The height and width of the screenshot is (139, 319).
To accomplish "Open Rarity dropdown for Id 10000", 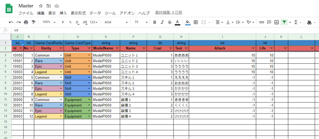I will tap(61, 55).
